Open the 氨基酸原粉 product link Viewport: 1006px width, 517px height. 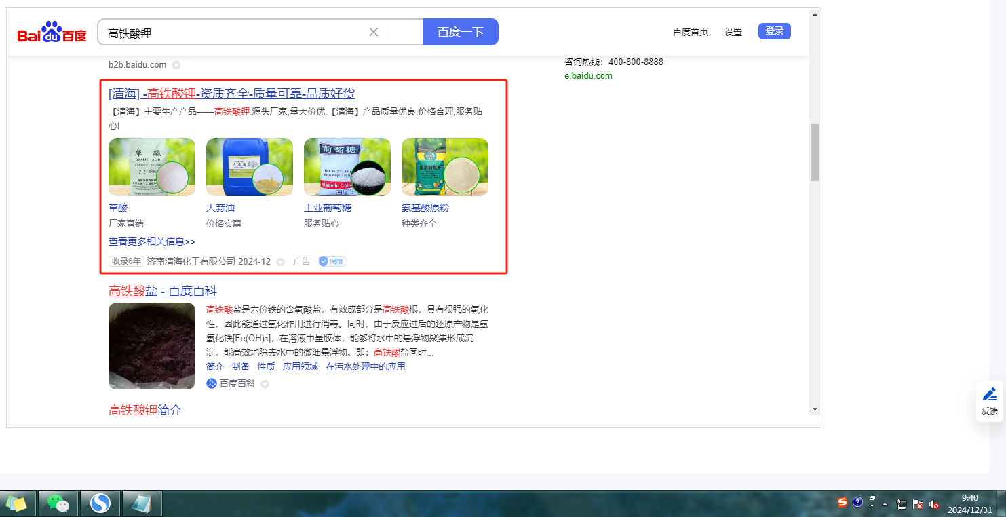pos(425,208)
